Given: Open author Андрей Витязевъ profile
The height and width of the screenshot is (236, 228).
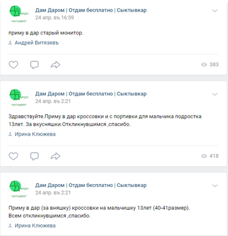Looking at the screenshot, I should pos(37,43).
